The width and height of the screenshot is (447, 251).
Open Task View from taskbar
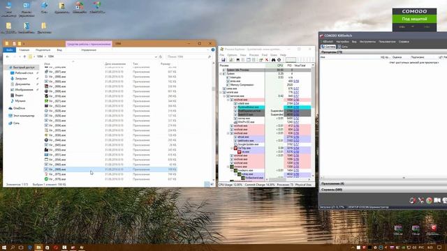pyautogui.click(x=21, y=248)
